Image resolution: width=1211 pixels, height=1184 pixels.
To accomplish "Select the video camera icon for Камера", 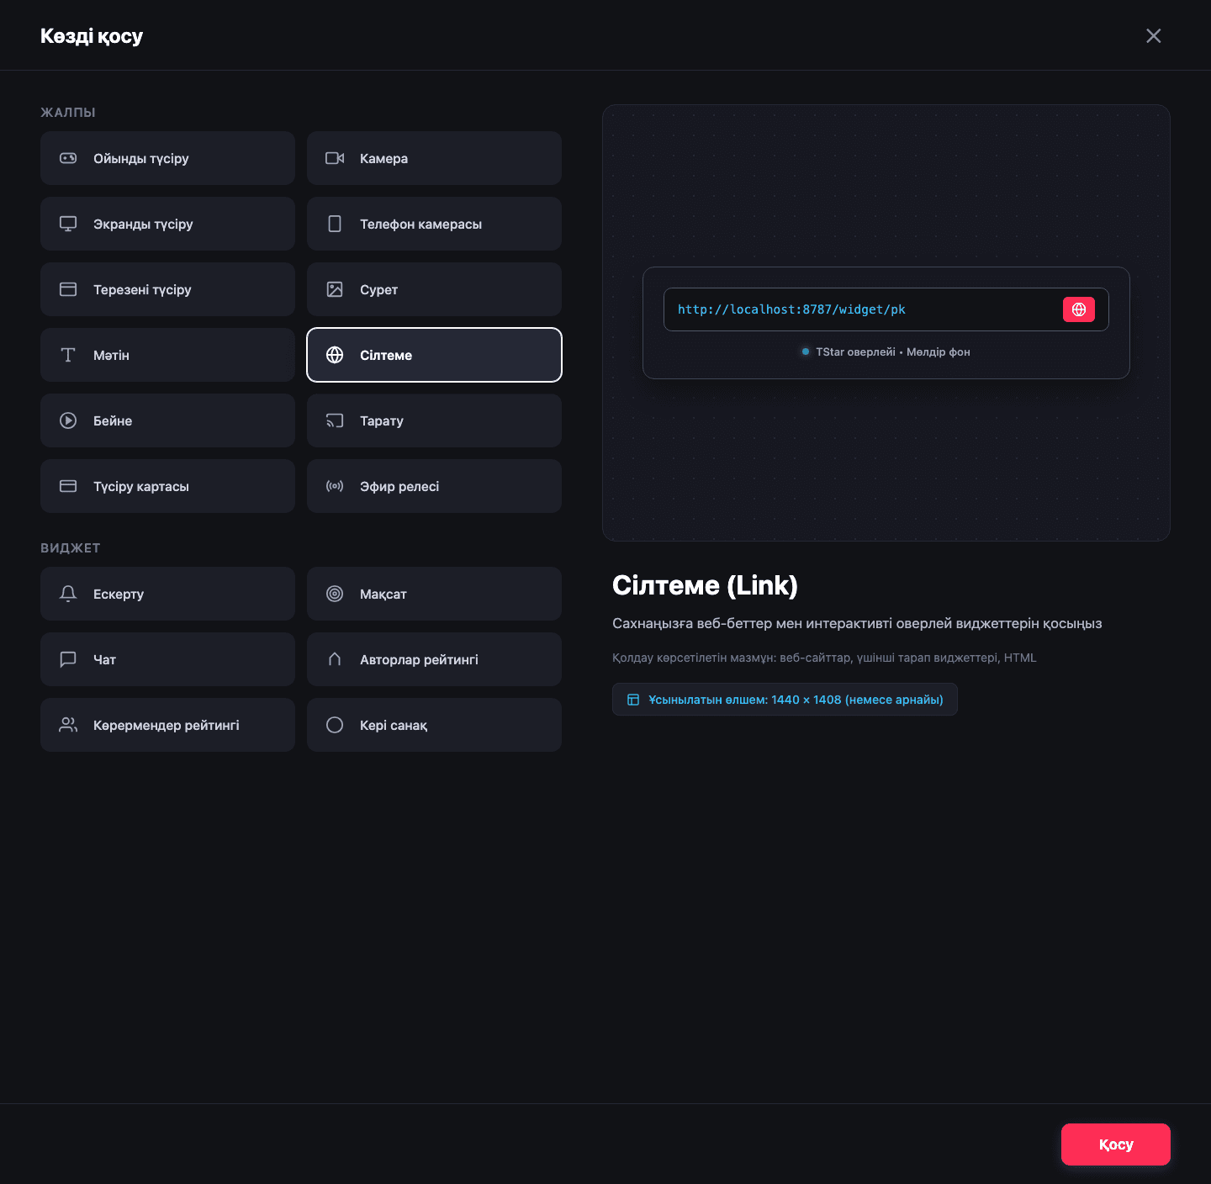I will pos(335,158).
